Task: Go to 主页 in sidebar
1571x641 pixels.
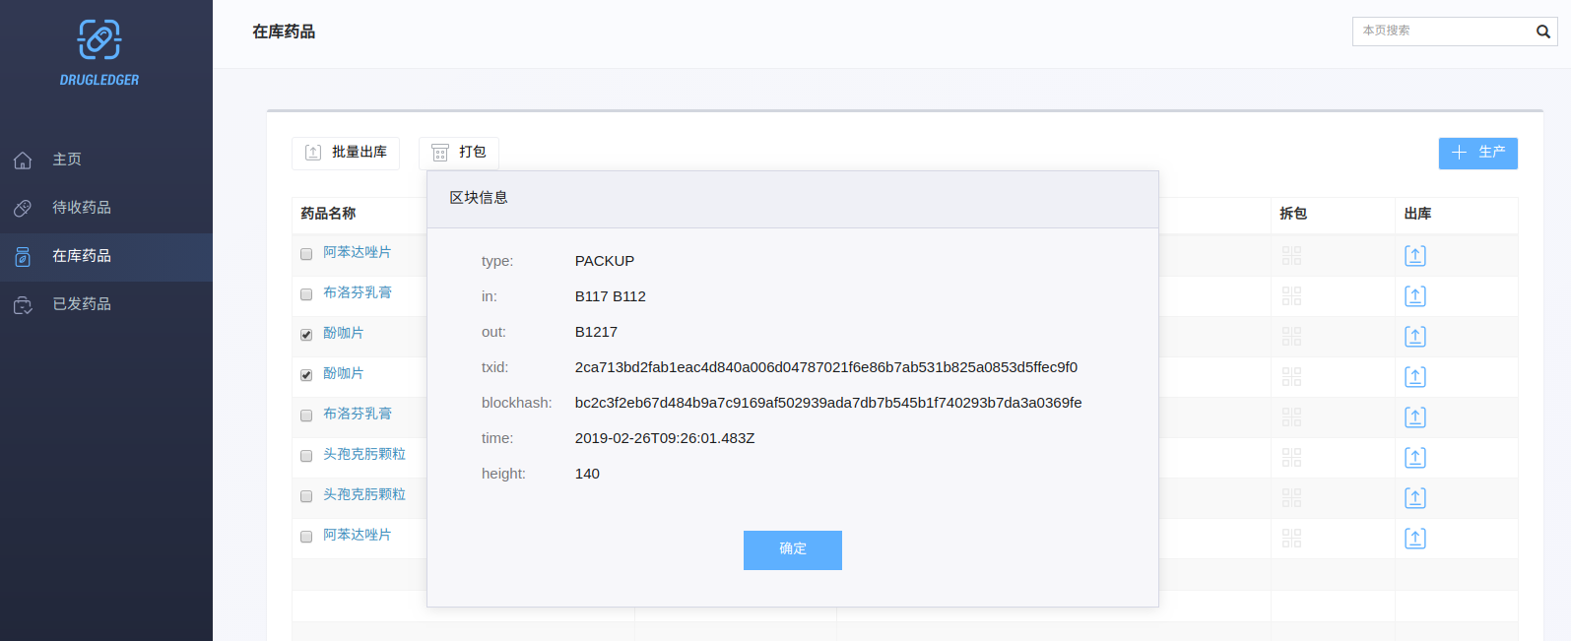Action: coord(67,160)
